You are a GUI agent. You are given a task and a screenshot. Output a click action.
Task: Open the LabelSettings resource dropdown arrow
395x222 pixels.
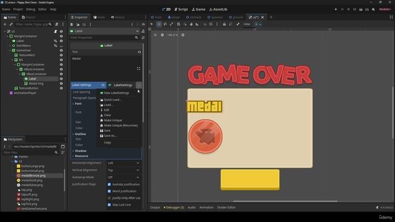(x=138, y=85)
